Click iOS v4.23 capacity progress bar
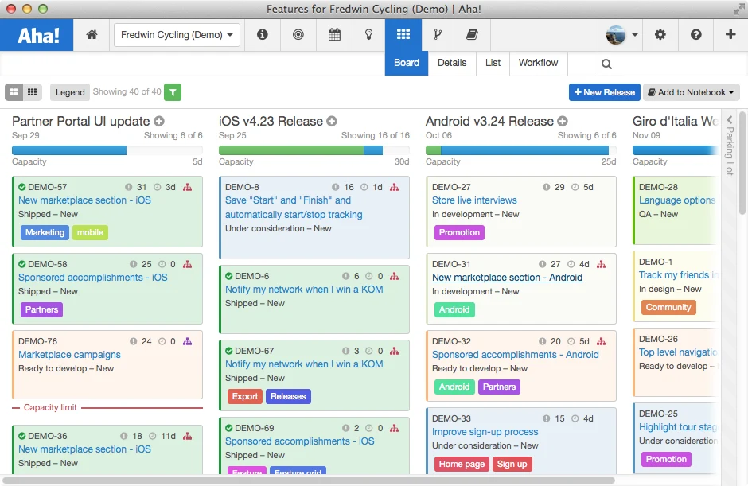 click(314, 150)
